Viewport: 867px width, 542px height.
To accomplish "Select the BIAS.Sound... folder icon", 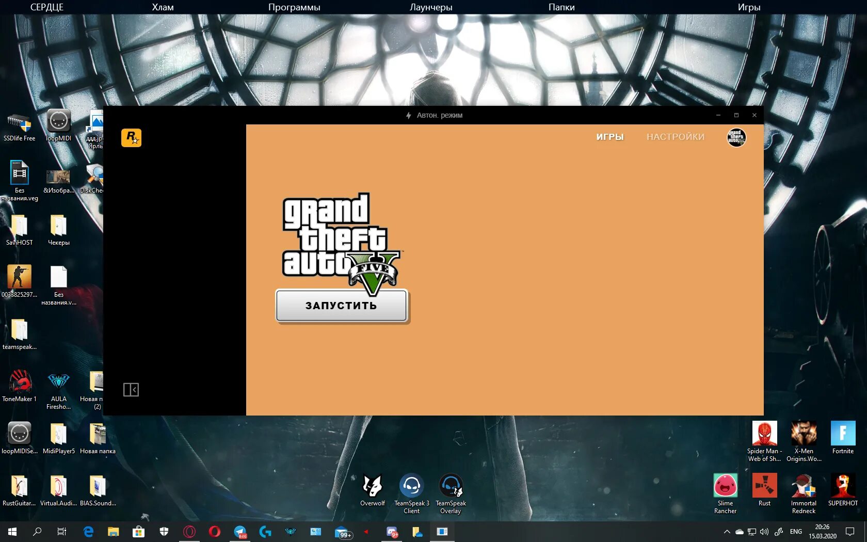I will pos(98,490).
